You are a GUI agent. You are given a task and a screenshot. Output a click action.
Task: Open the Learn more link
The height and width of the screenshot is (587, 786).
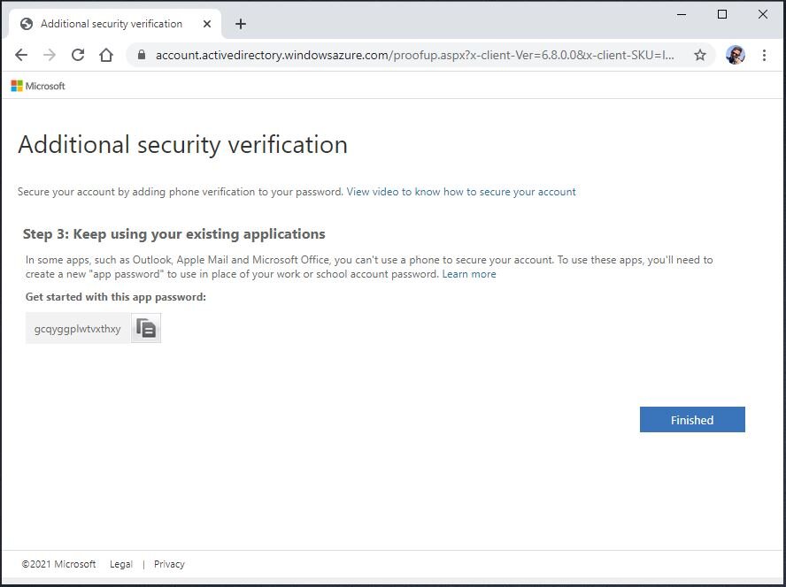coord(469,274)
